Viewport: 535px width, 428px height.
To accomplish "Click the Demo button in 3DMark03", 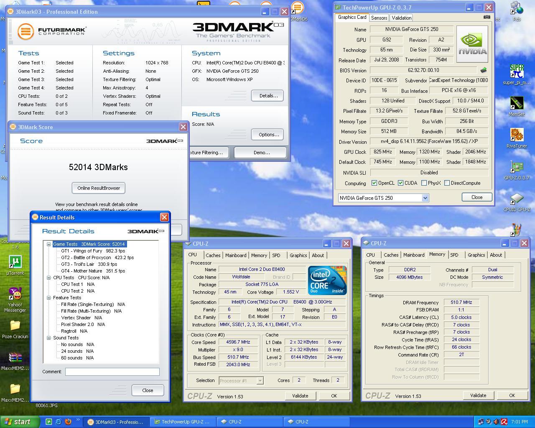I will click(x=261, y=153).
